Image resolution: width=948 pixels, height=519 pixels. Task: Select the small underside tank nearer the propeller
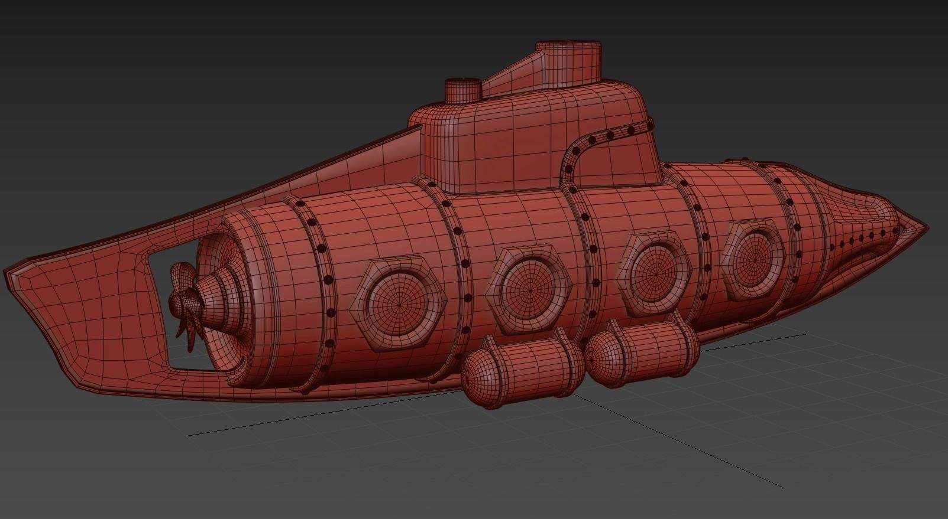(522, 370)
